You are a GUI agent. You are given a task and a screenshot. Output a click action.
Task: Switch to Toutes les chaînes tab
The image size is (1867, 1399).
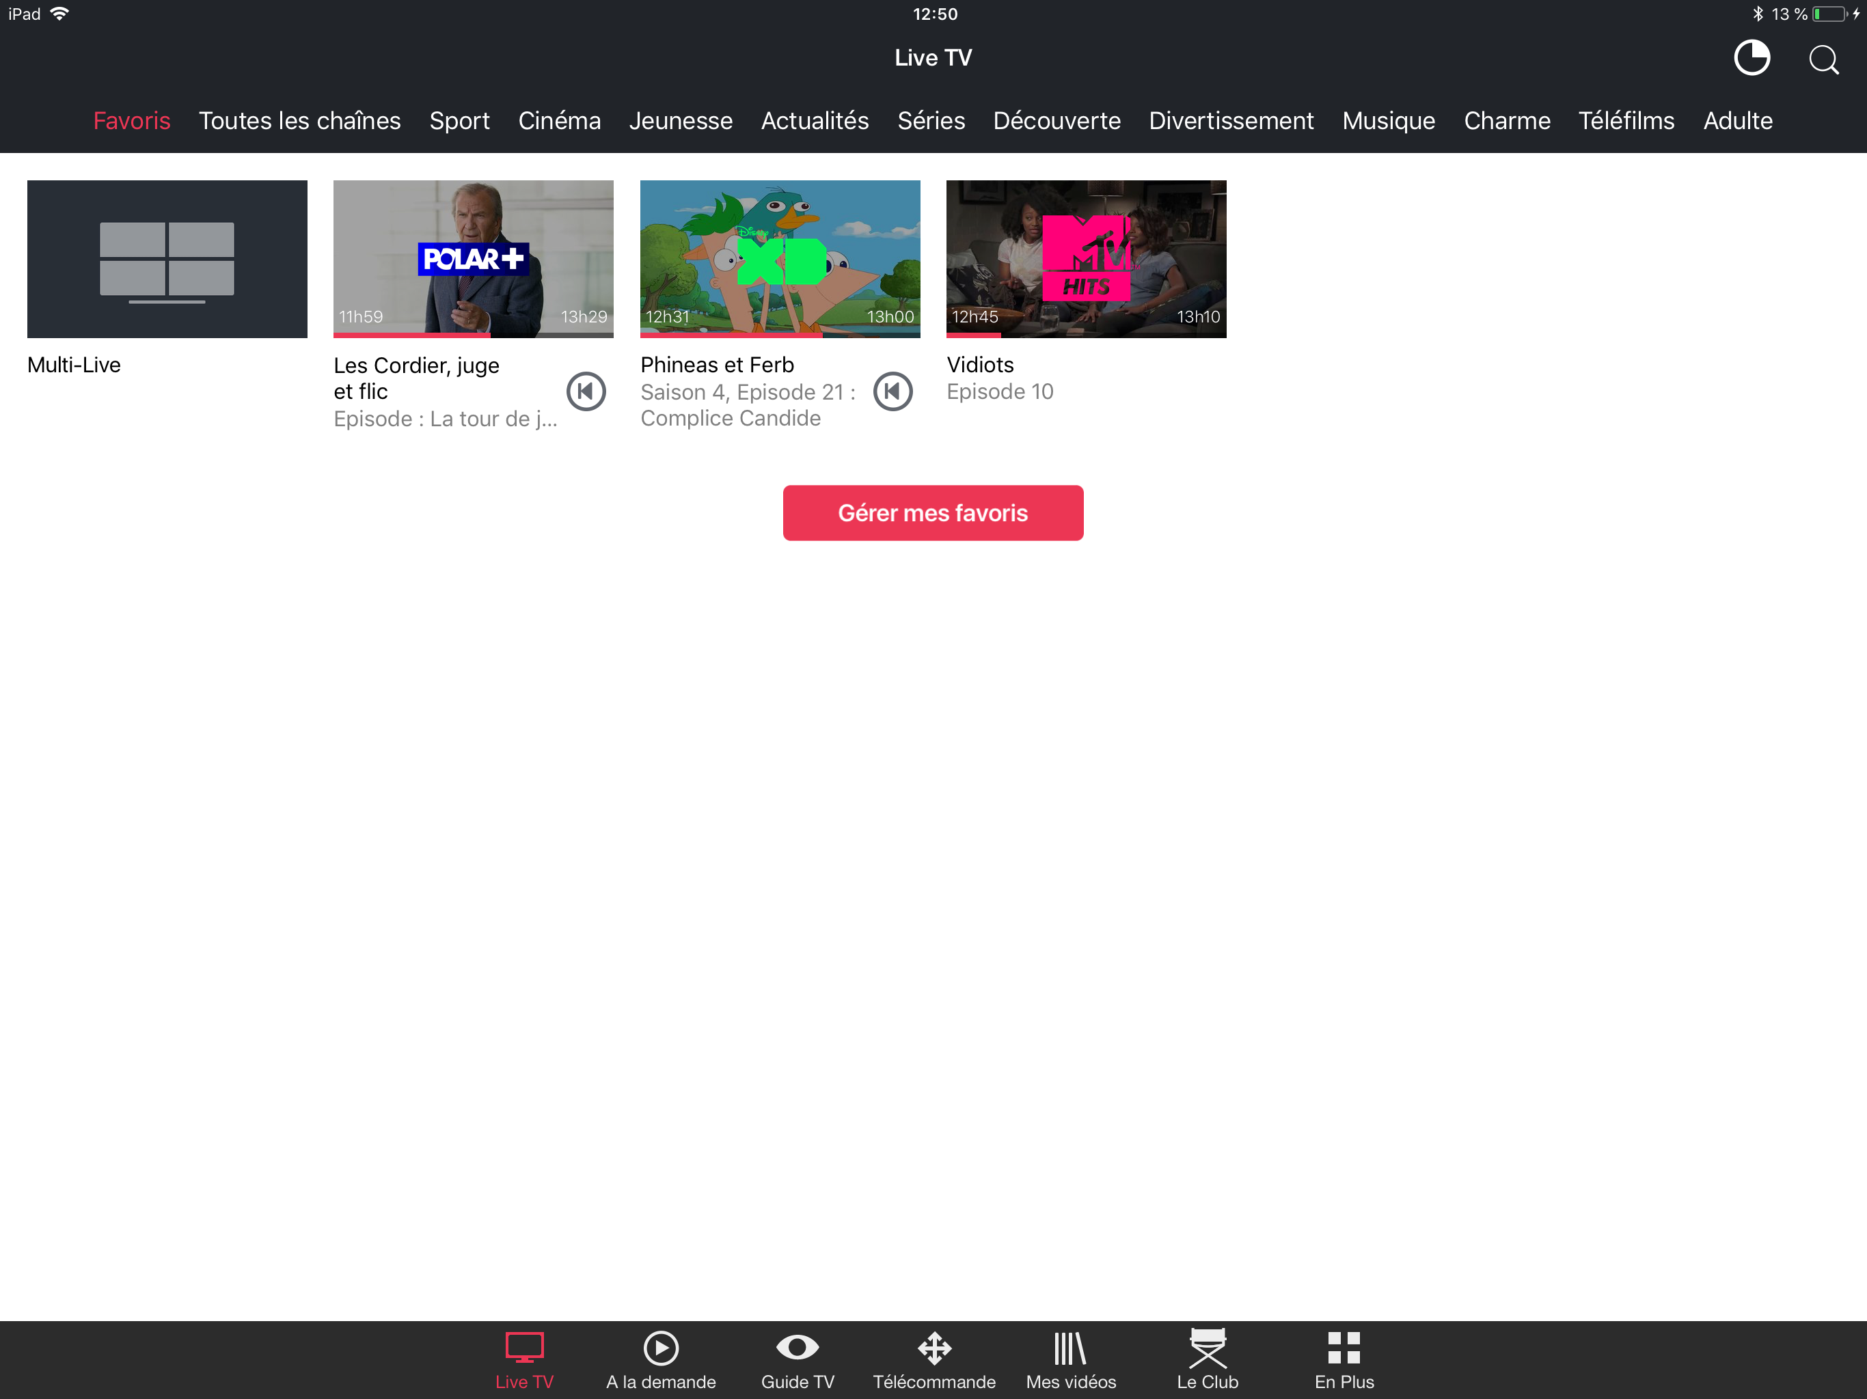(x=299, y=121)
